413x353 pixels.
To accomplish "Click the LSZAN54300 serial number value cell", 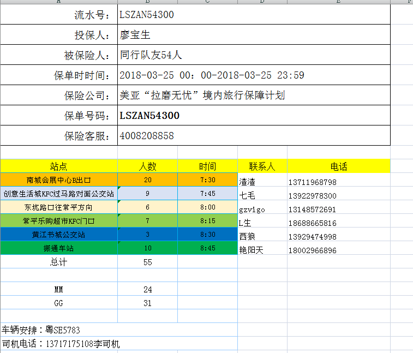I will [x=254, y=15].
